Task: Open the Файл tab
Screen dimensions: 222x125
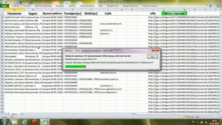Action: click(x=5, y=6)
